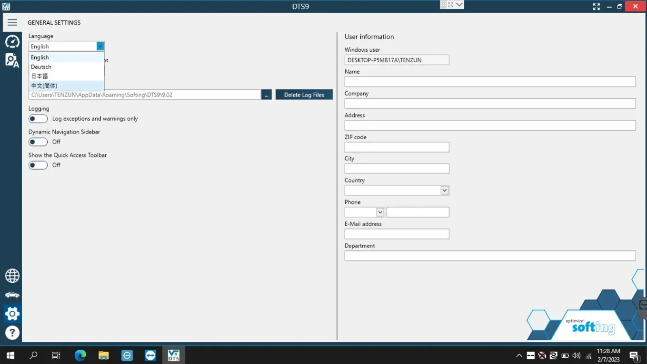The height and width of the screenshot is (364, 647).
Task: Click the City input box
Action: click(397, 169)
